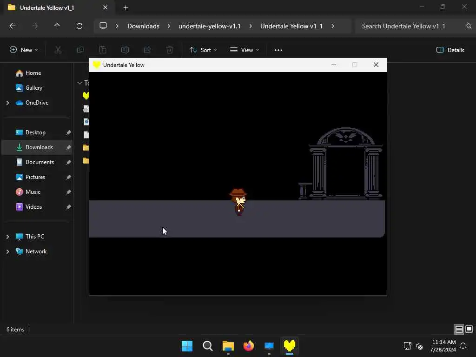
Task: Click the pin icon beside Videos
Action: click(68, 207)
